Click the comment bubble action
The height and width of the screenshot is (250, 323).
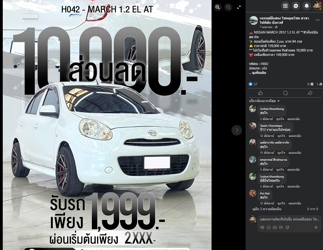coord(285,93)
